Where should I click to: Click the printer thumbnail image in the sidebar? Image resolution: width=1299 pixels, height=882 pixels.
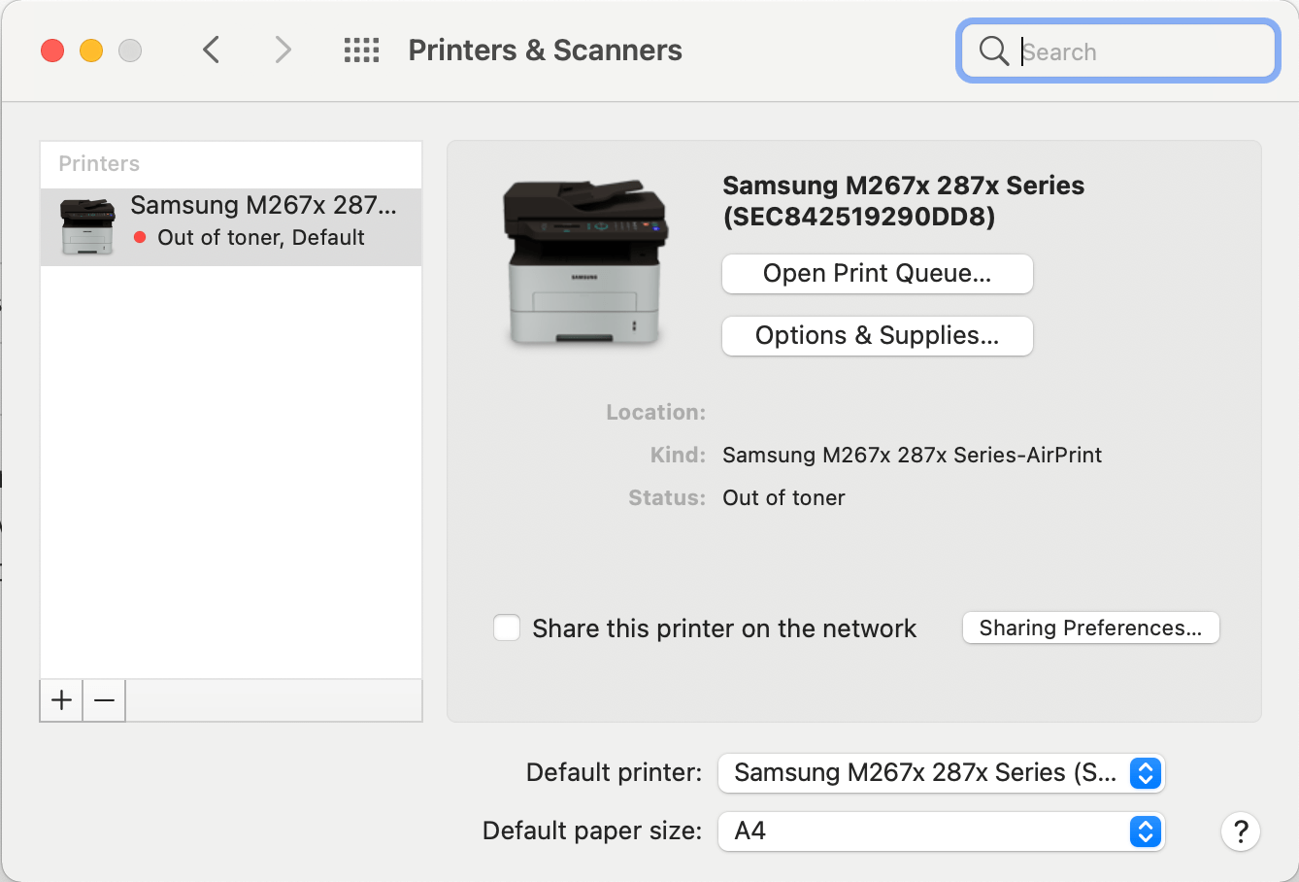pos(87,225)
